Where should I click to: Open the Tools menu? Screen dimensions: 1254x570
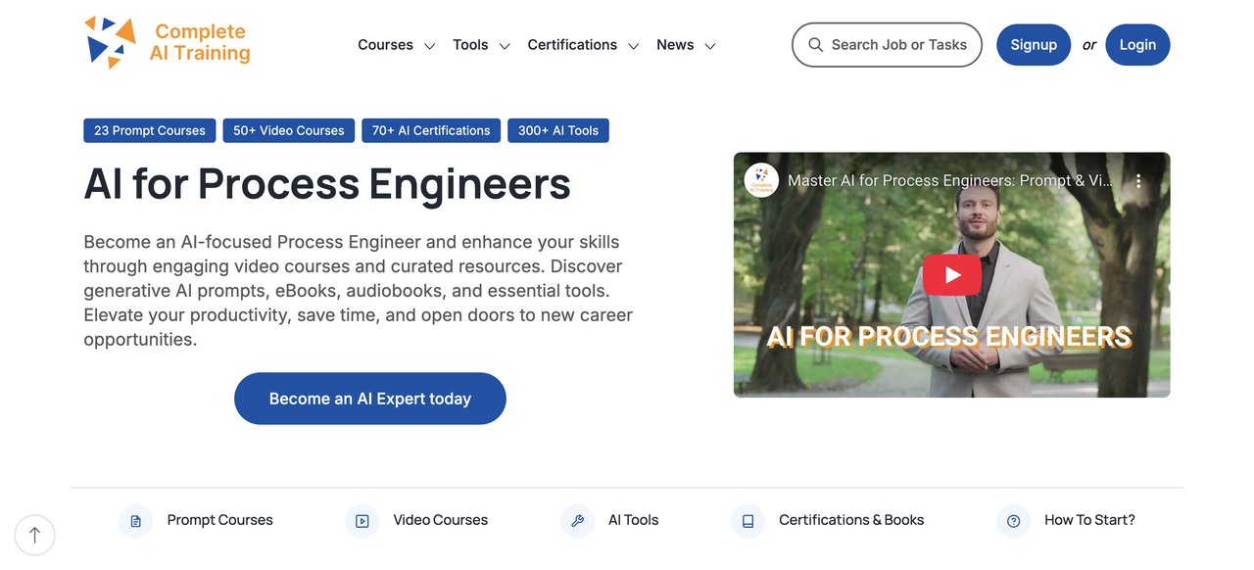470,45
